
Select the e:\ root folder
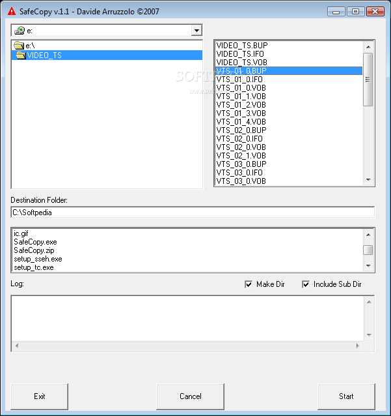pos(107,46)
